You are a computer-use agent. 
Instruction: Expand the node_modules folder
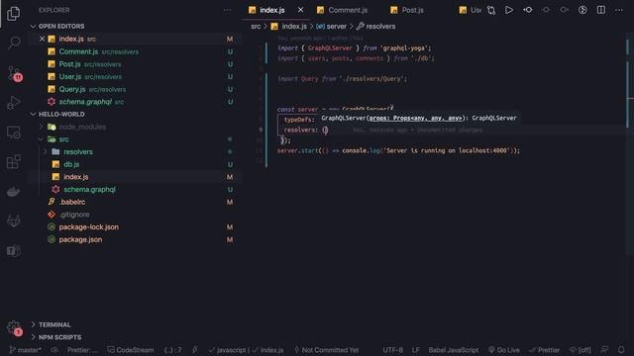[82, 127]
